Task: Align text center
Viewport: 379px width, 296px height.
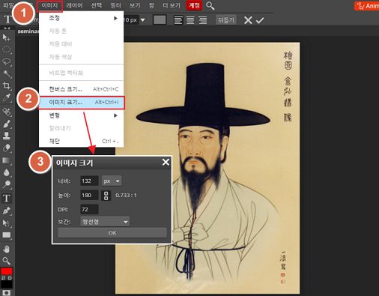Action: point(190,20)
